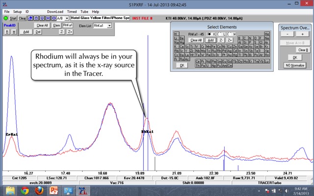Viewport: 314px width, 196px height.
Task: Select the M line radio button
Action: click(230, 33)
